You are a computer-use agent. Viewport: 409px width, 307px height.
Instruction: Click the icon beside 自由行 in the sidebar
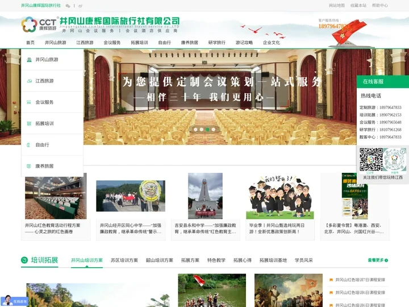pos(28,145)
